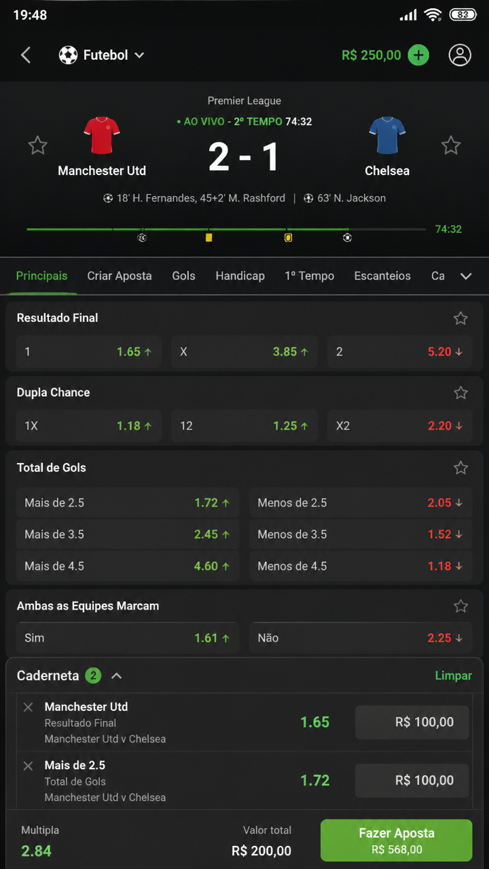The width and height of the screenshot is (489, 869).
Task: Tap the Chelsea blue jersey
Action: 387,135
